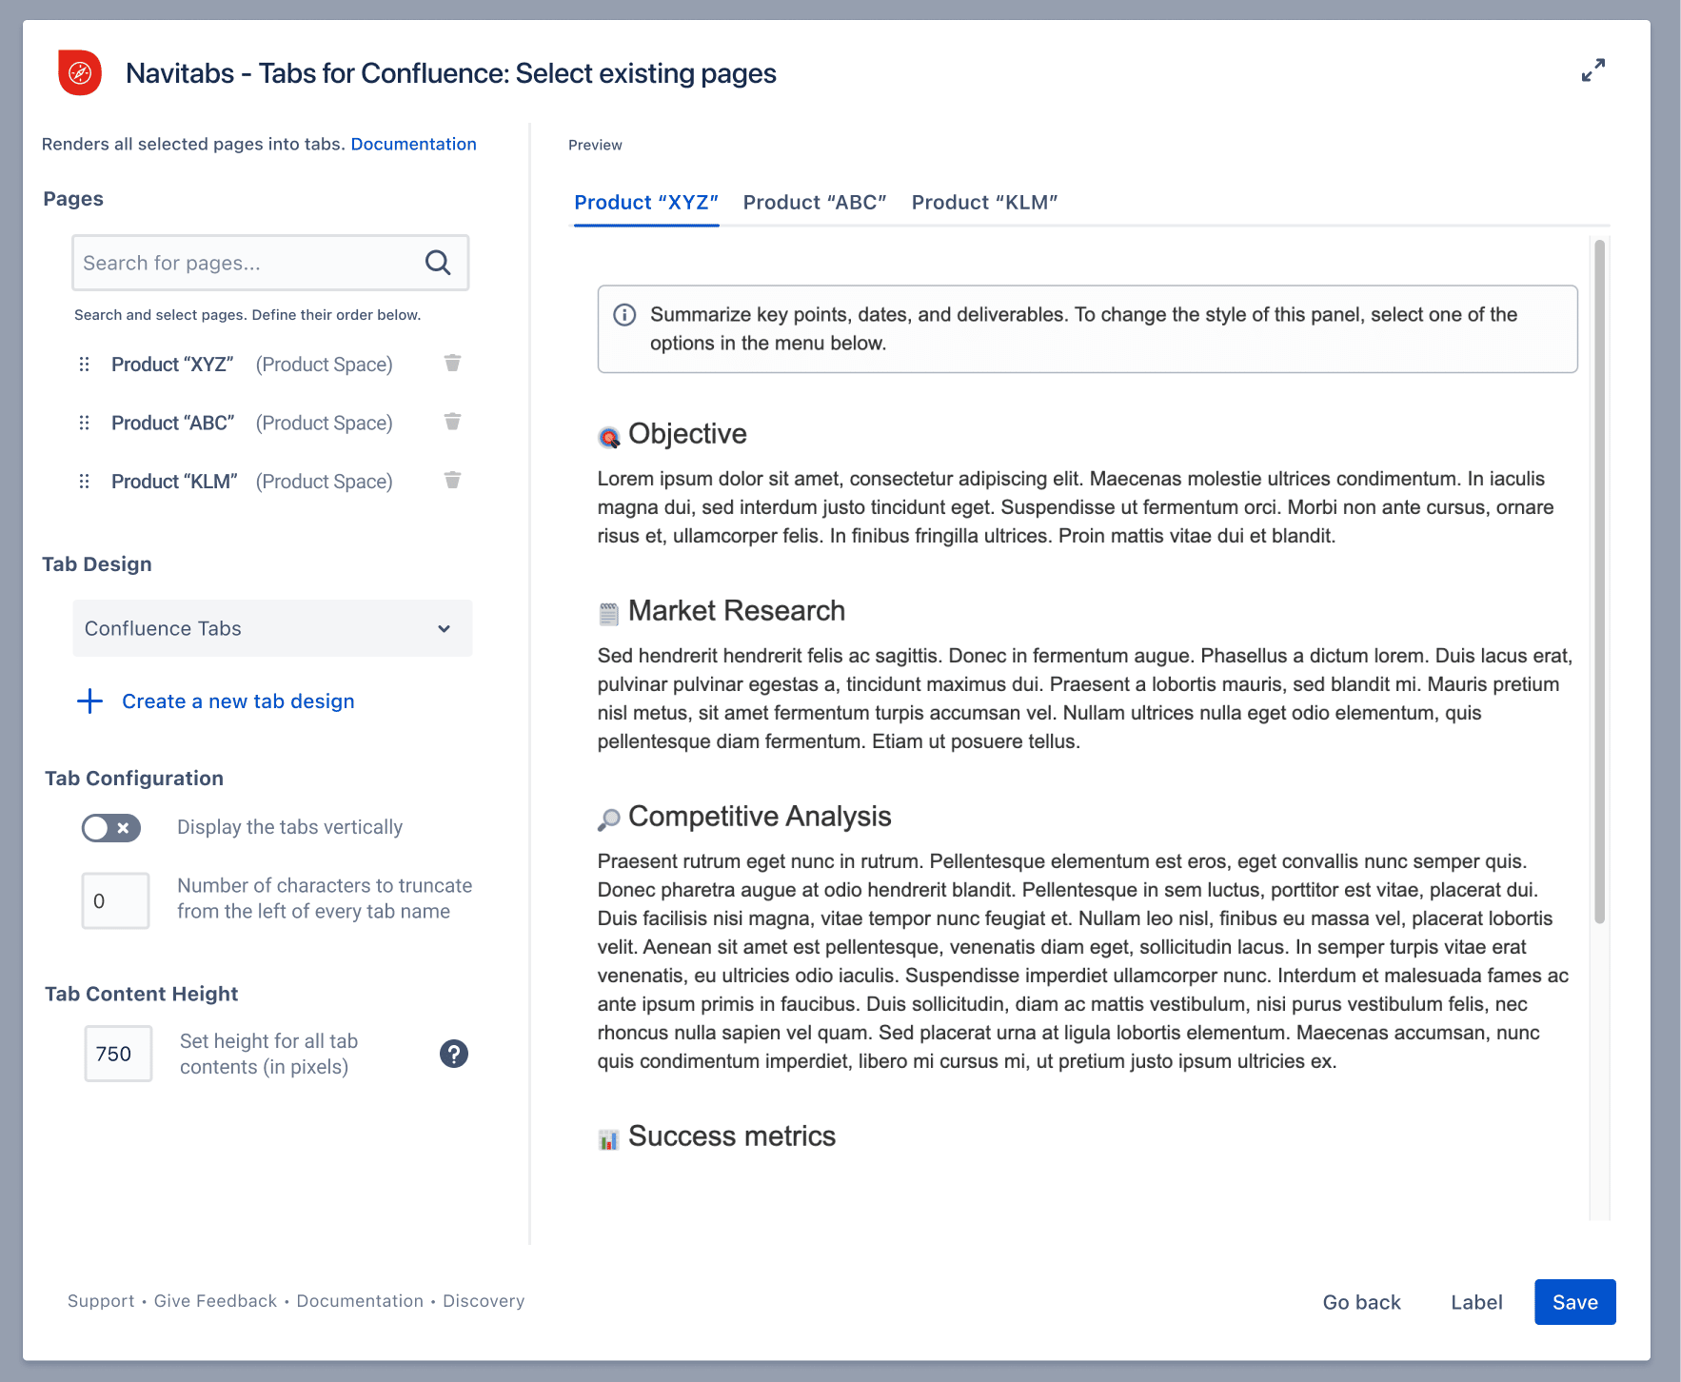Expand the dialog with the fullscreen arrow

(x=1594, y=70)
